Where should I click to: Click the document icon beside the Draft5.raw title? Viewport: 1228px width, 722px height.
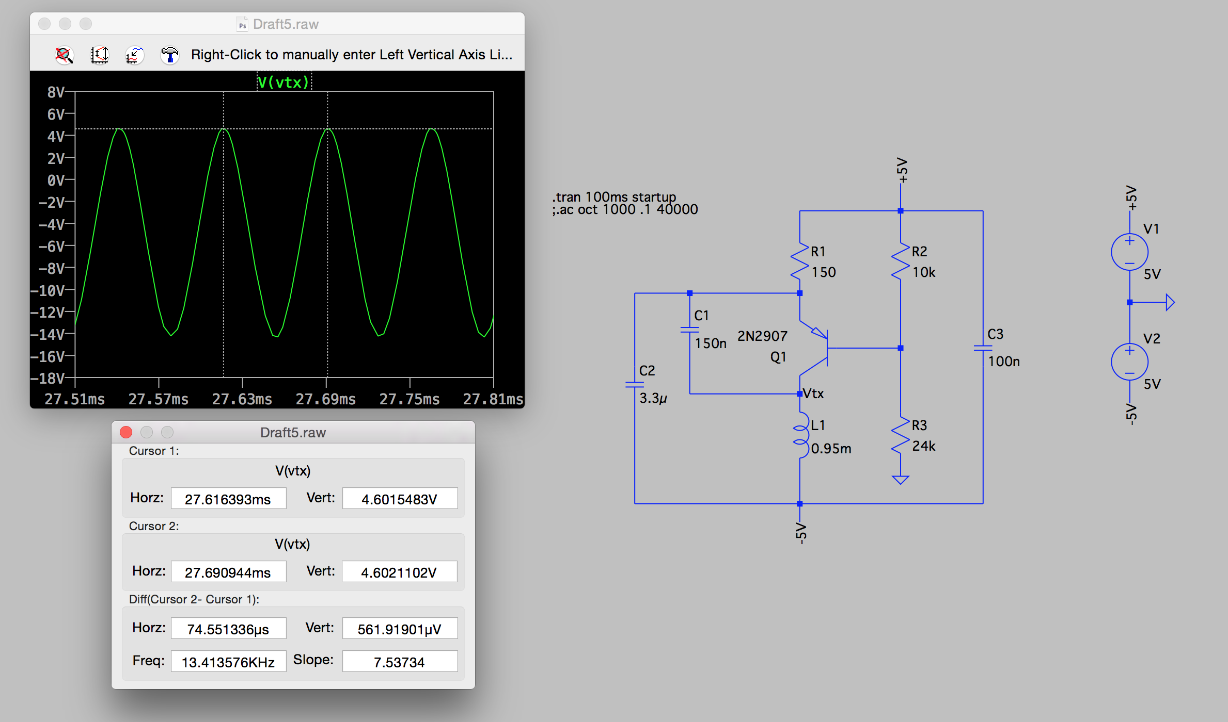(x=242, y=24)
